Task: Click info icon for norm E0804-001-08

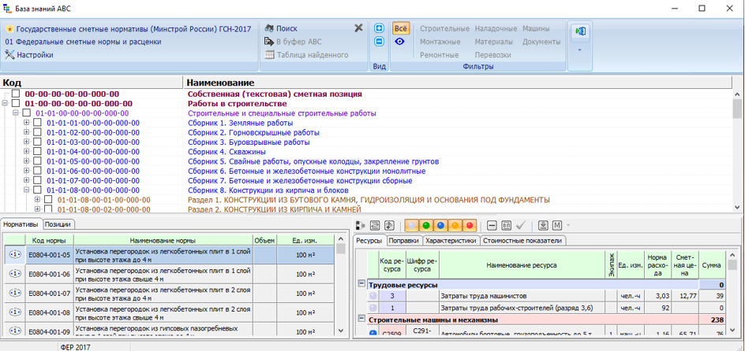Action: (x=16, y=312)
